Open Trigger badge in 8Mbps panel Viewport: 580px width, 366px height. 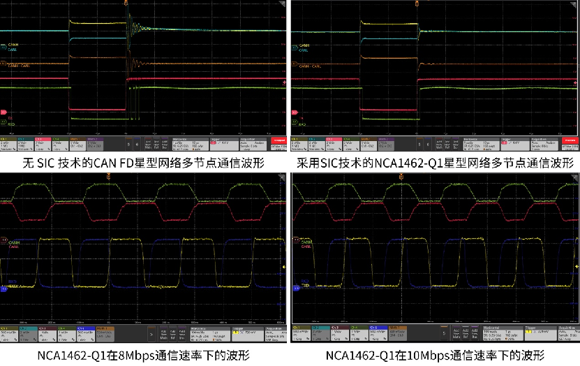coord(248,334)
